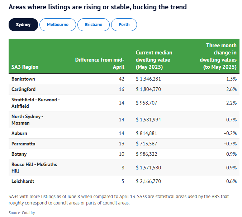Show Perth listings data
Screen dimensions: 242x217
click(124, 25)
